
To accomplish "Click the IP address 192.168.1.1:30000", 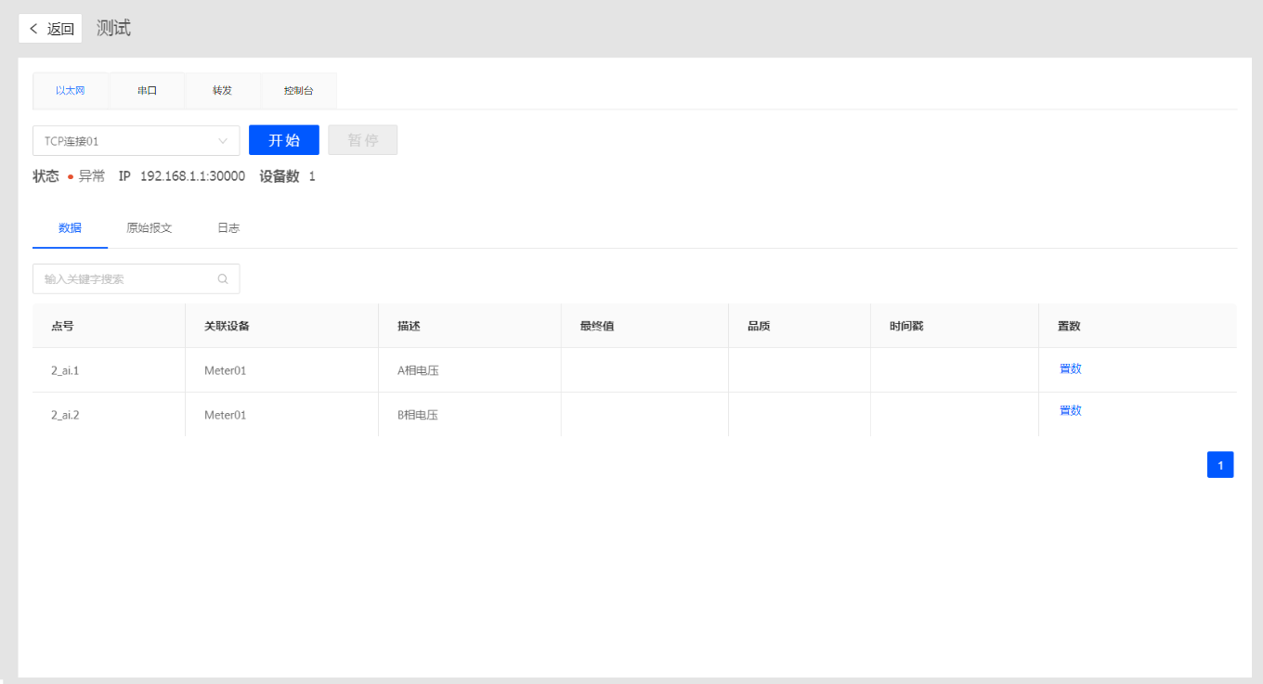I will tap(192, 176).
